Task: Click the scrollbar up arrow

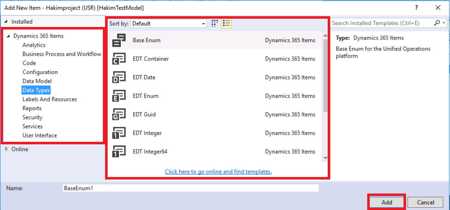Action: click(x=325, y=36)
